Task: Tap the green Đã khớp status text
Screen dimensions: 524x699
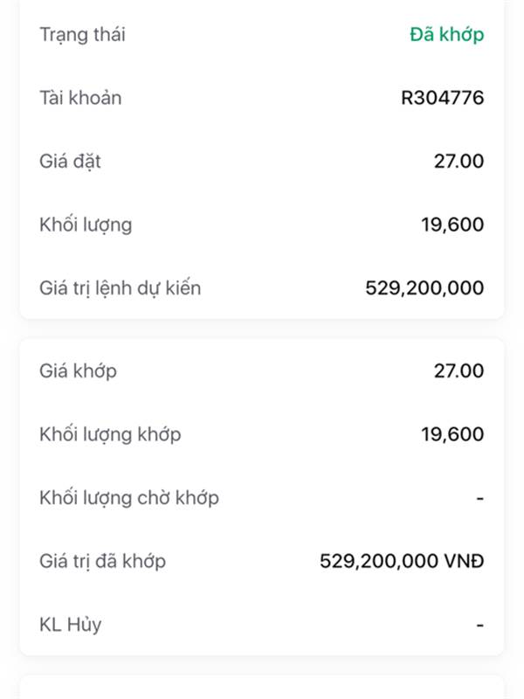Action: (x=446, y=35)
